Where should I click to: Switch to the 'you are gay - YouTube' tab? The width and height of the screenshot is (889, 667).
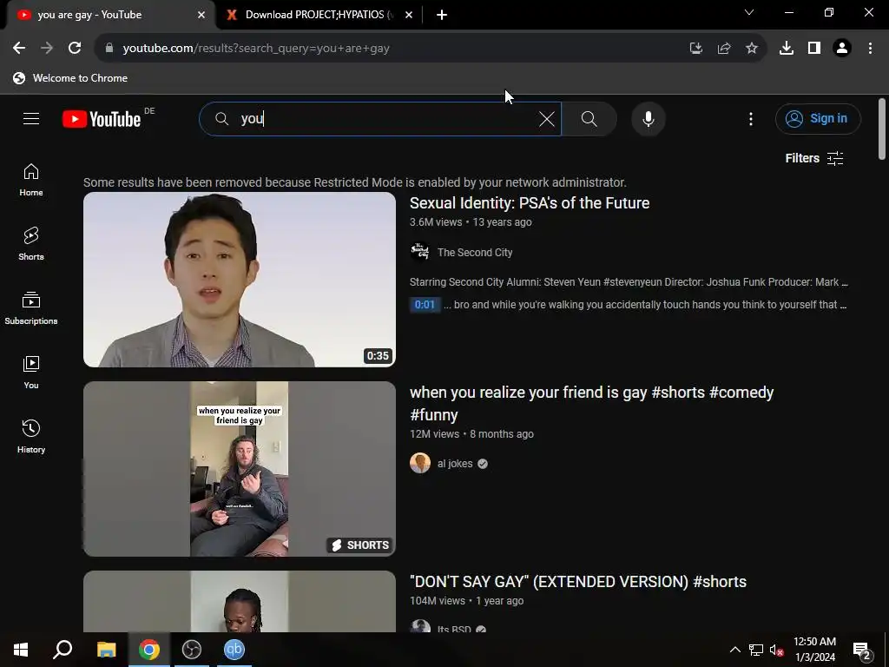(x=110, y=15)
